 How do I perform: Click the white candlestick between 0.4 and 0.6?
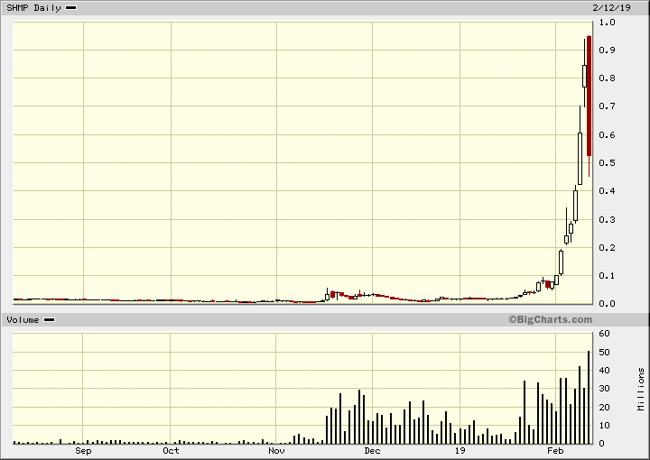pyautogui.click(x=580, y=159)
